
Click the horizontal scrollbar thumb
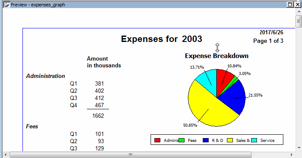(131, 155)
